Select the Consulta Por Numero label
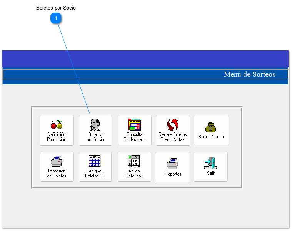Screen dimensions: 292x231 (134, 137)
